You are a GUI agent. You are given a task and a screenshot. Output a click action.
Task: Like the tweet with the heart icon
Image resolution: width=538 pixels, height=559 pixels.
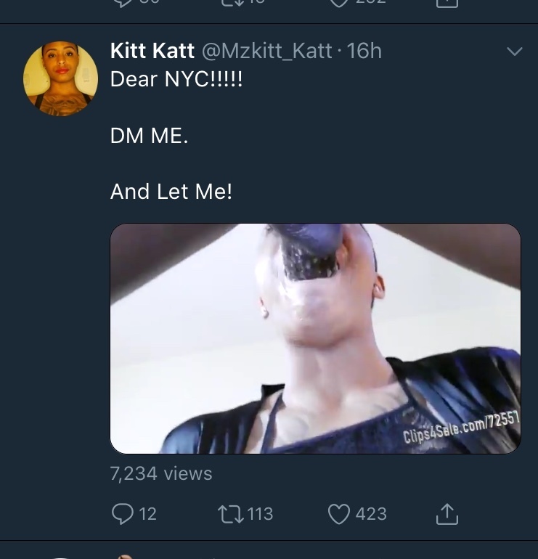pos(339,514)
